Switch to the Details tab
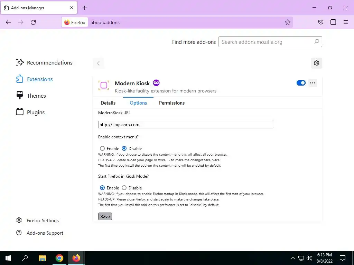 click(x=108, y=103)
